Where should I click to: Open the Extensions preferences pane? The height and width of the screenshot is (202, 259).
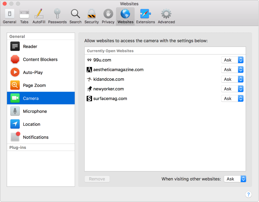click(145, 16)
